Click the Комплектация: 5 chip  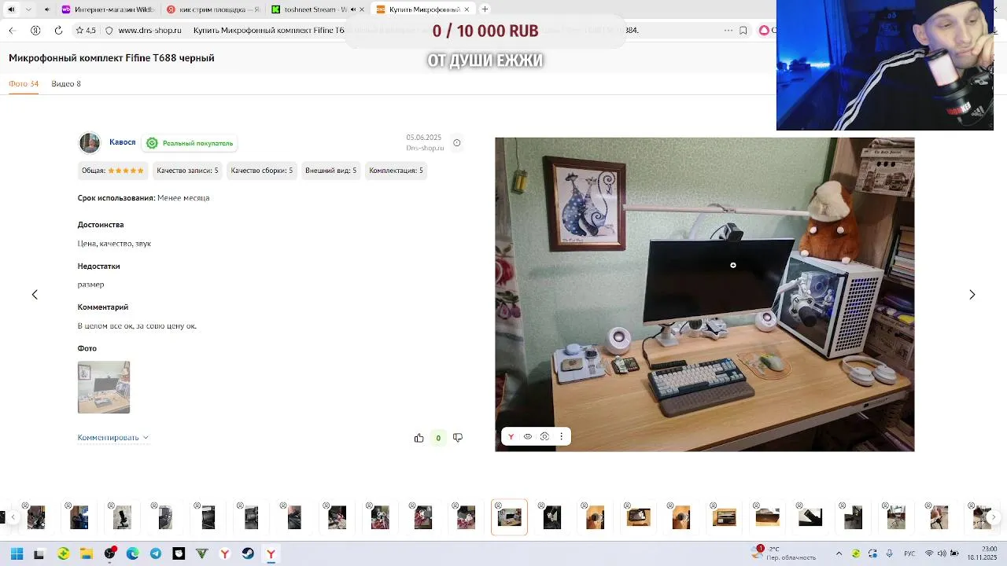396,171
